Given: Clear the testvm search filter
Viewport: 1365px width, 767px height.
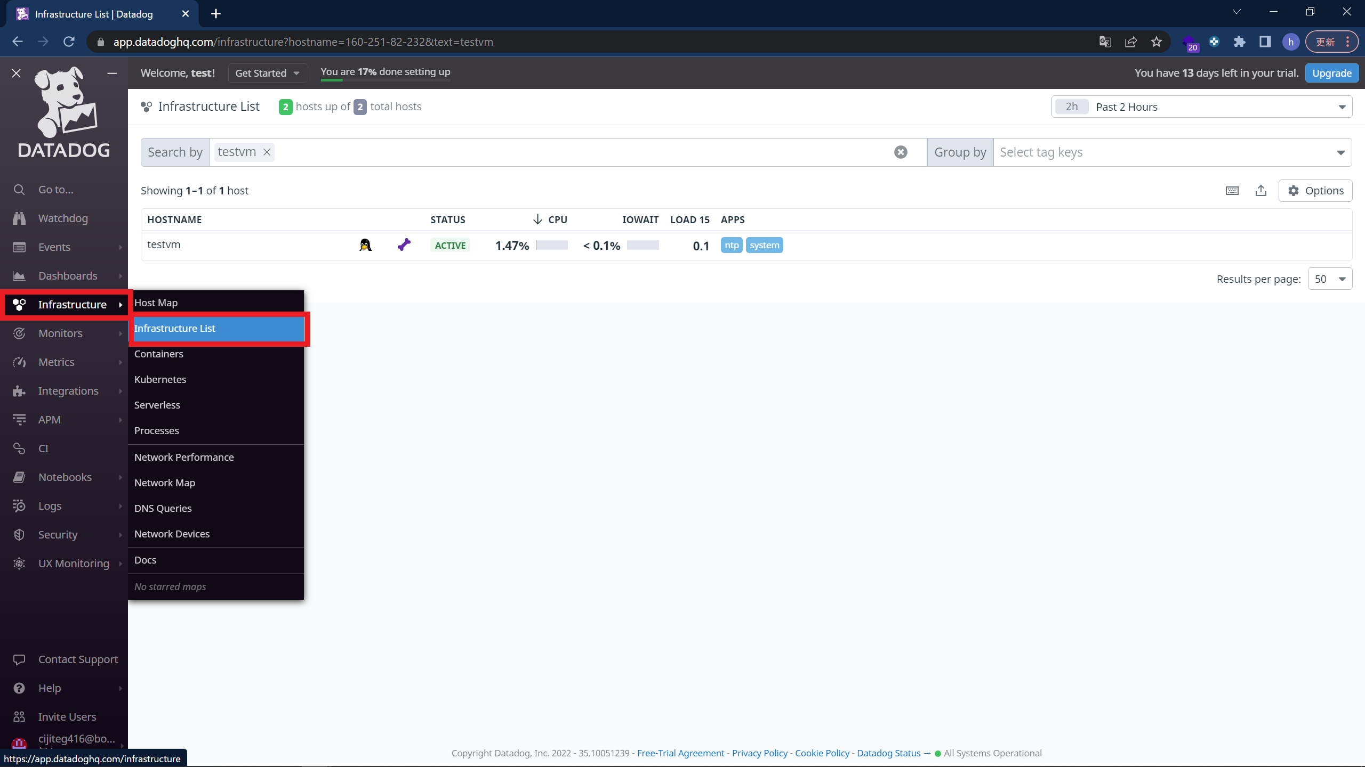Looking at the screenshot, I should click(x=266, y=152).
